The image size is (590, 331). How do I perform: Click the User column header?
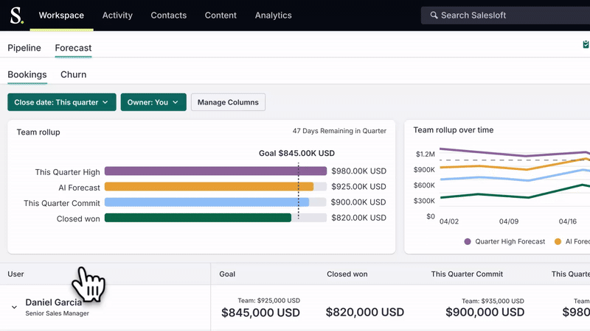pyautogui.click(x=15, y=274)
